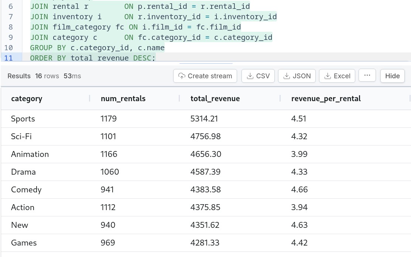Hide the results panel

point(393,76)
